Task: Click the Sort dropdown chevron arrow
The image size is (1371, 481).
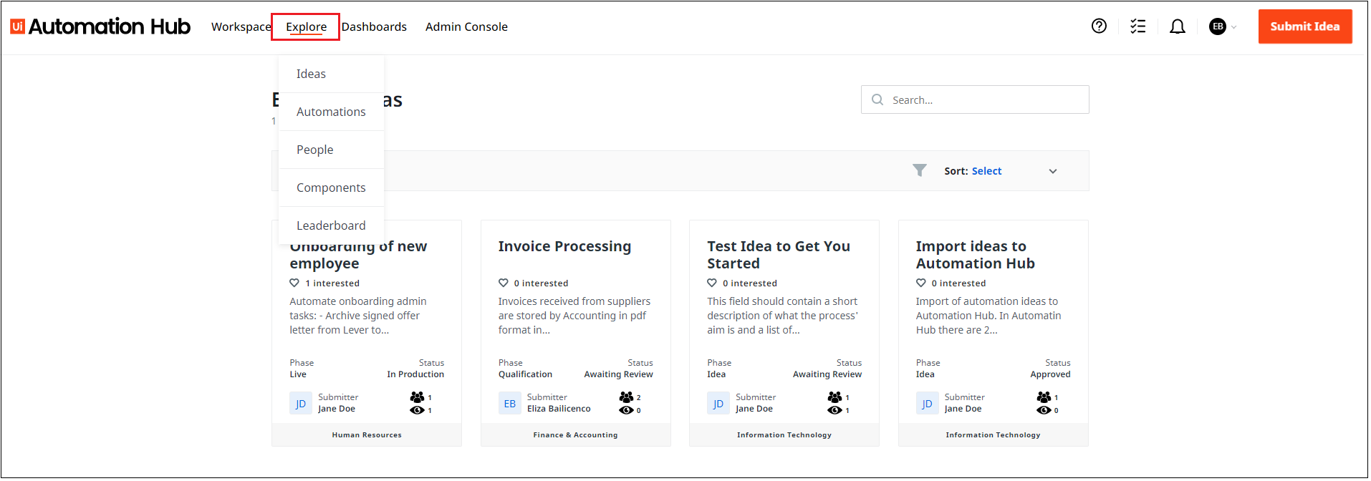Action: tap(1053, 171)
